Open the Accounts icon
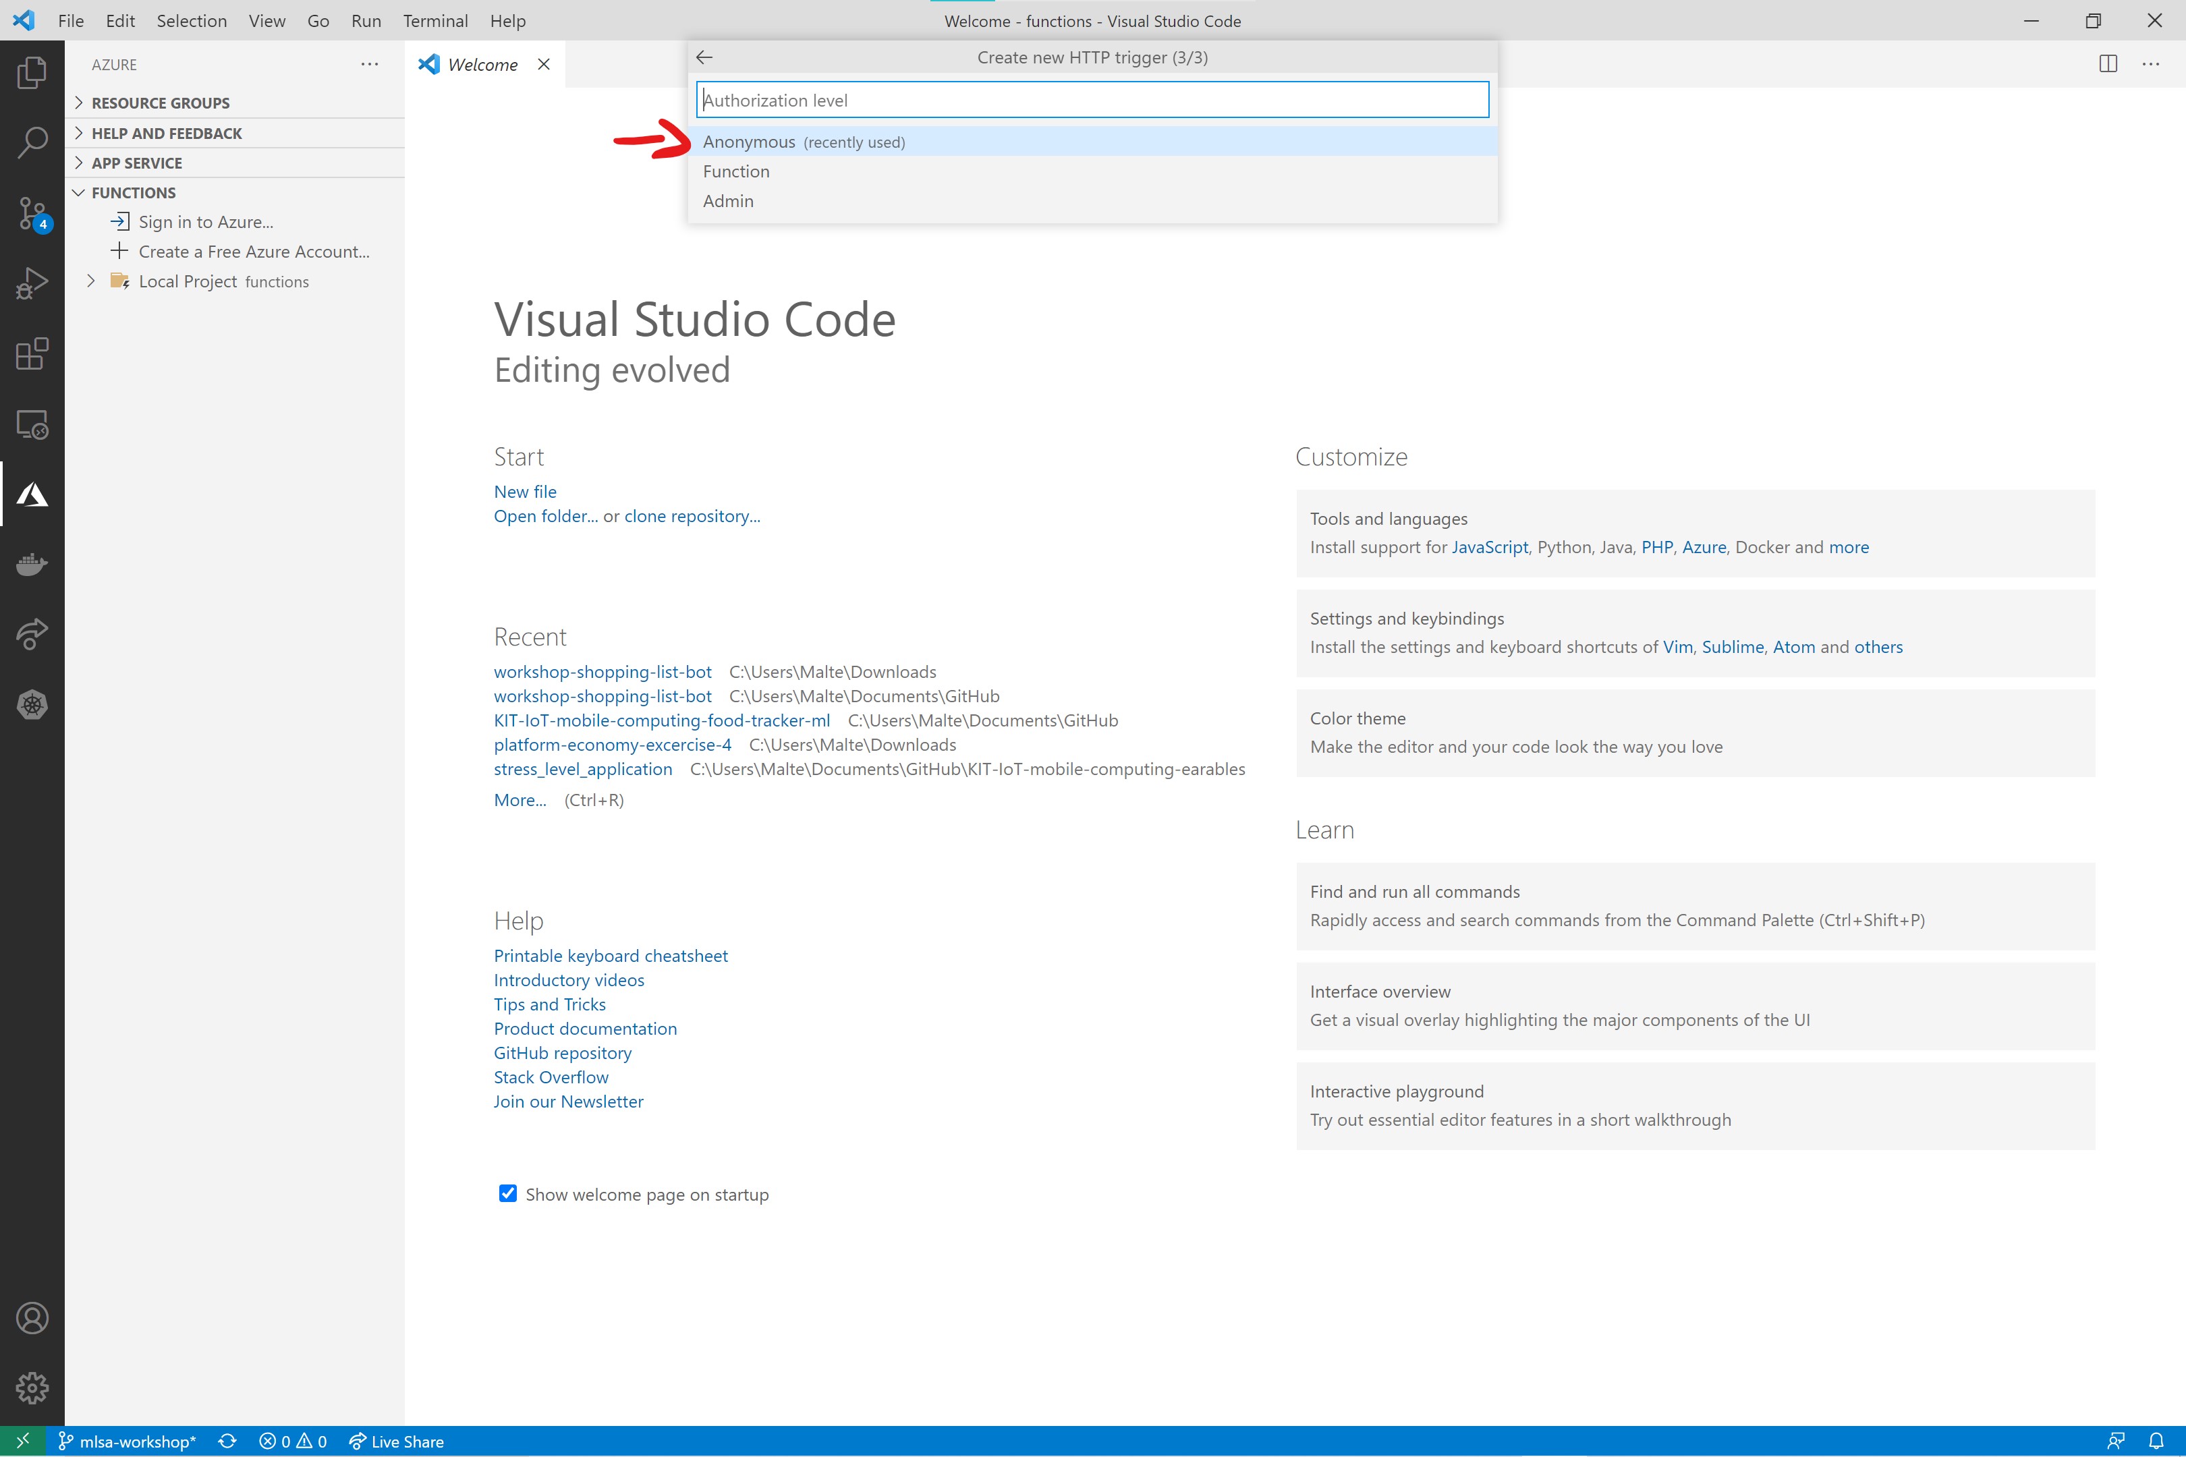2186x1457 pixels. point(32,1317)
